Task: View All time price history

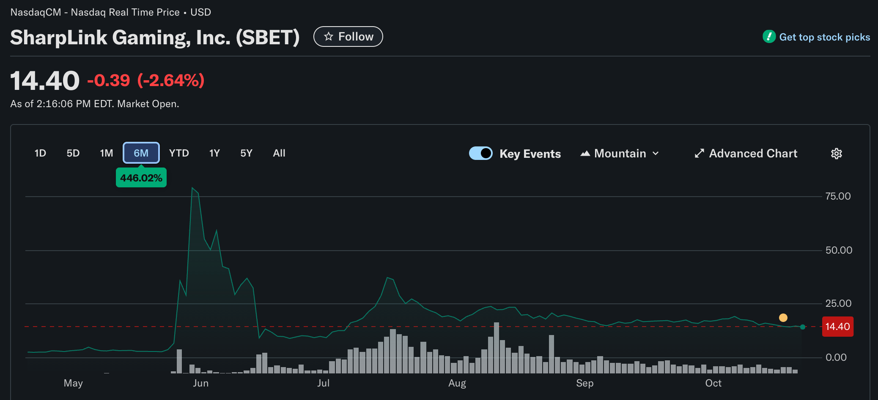Action: pos(279,153)
